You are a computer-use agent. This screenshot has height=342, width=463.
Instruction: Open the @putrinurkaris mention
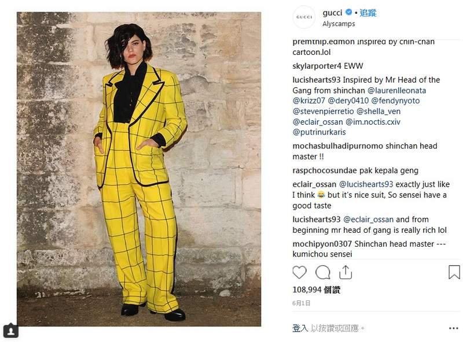(x=319, y=132)
